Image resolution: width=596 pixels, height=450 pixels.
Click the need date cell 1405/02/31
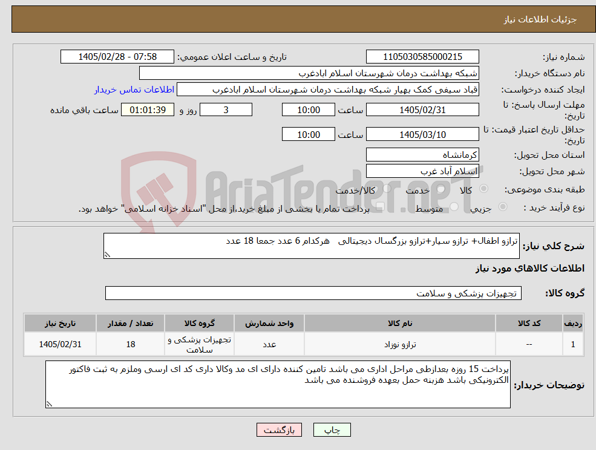coord(60,344)
